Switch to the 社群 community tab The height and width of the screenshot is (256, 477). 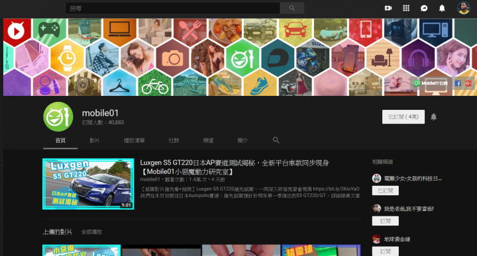(174, 140)
